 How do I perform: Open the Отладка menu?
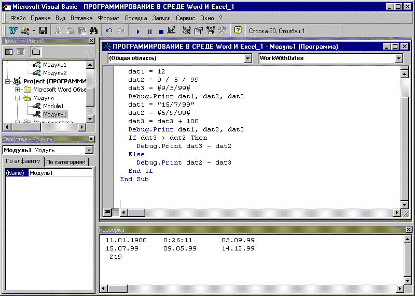[136, 18]
